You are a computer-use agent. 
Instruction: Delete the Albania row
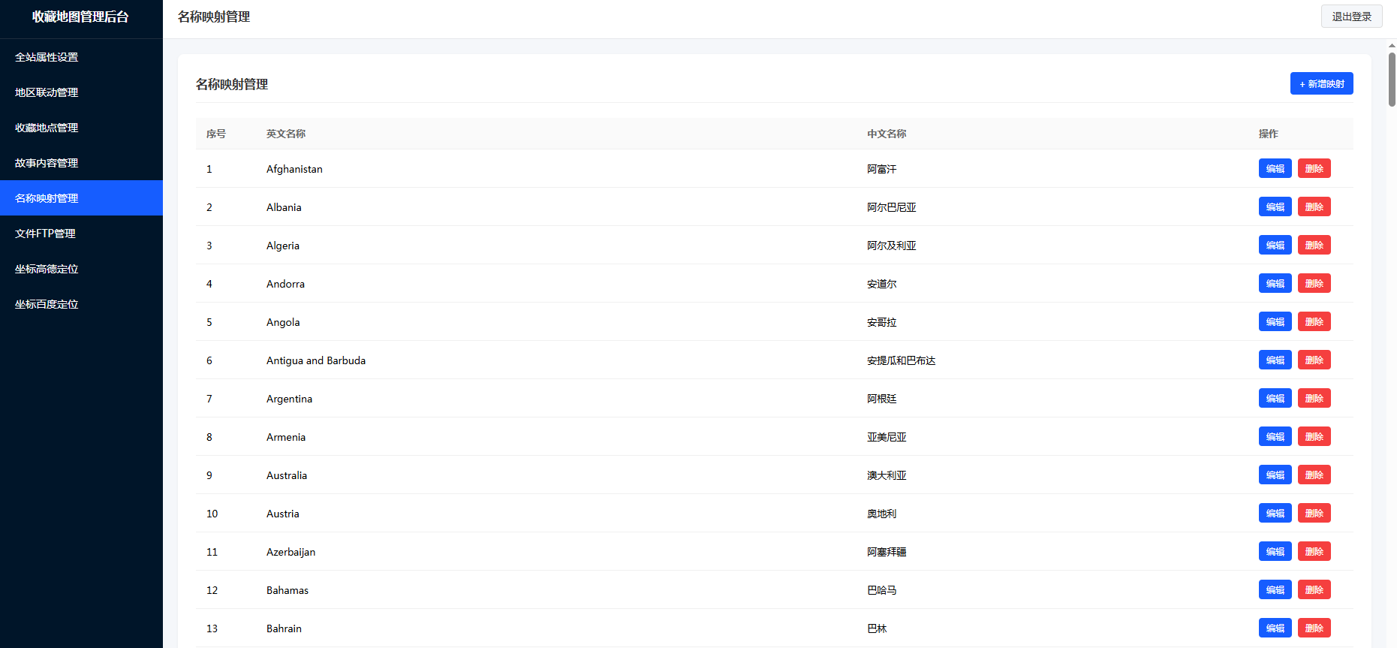click(x=1314, y=206)
